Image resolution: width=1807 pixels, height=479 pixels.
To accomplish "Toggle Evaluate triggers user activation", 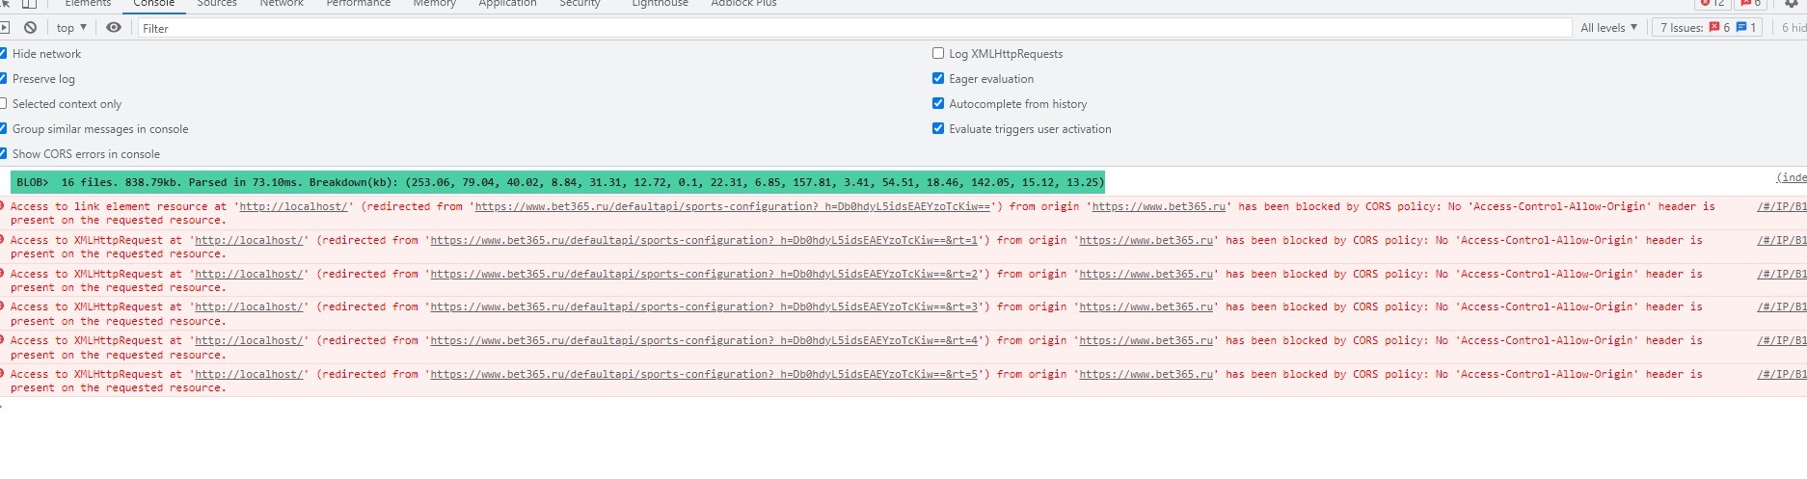I will (938, 129).
